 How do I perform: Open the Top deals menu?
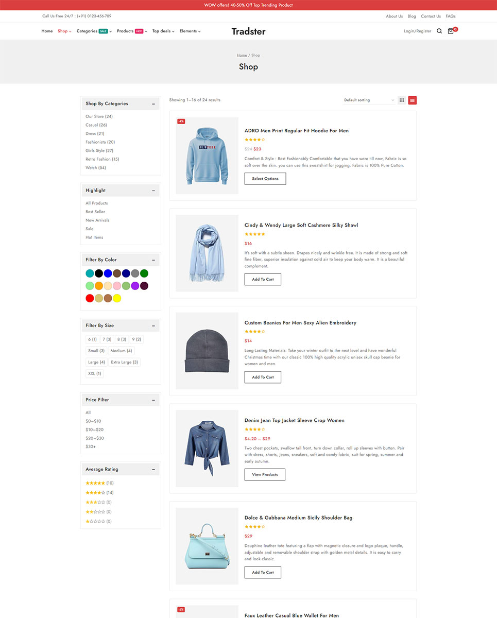[163, 31]
